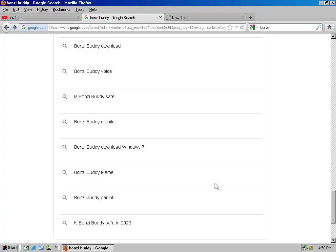Launch Internet Explorer from quick launch
The image size is (336, 252).
pos(34,248)
